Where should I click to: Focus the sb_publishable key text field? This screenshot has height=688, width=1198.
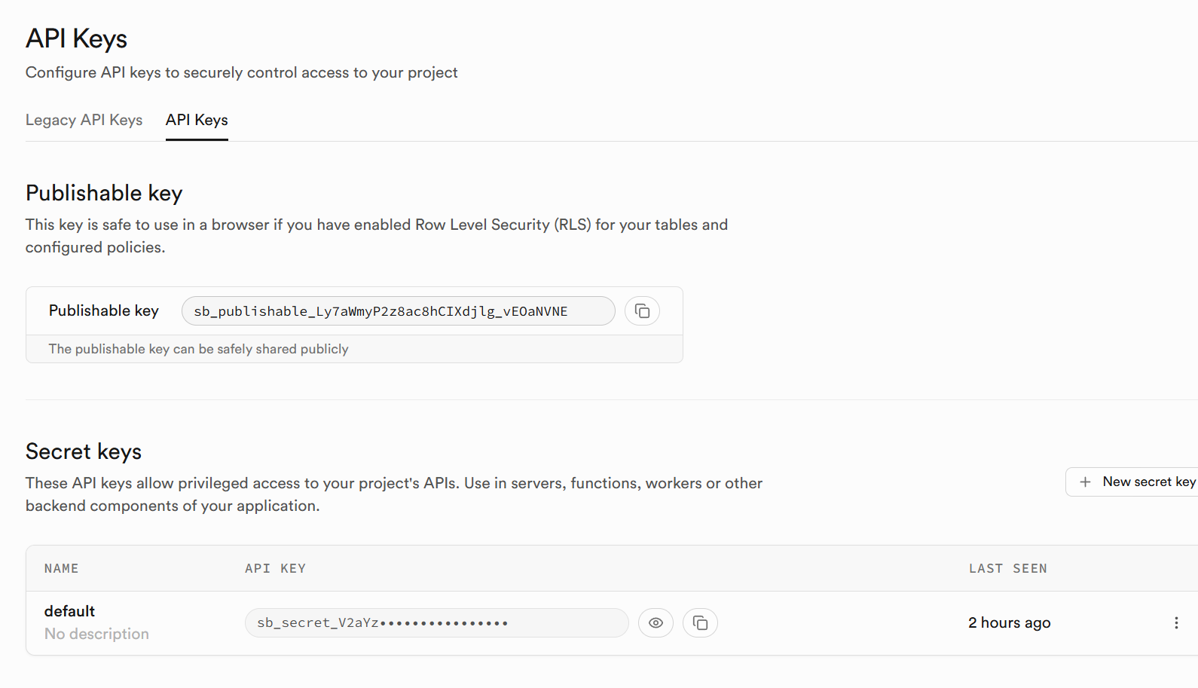[398, 311]
